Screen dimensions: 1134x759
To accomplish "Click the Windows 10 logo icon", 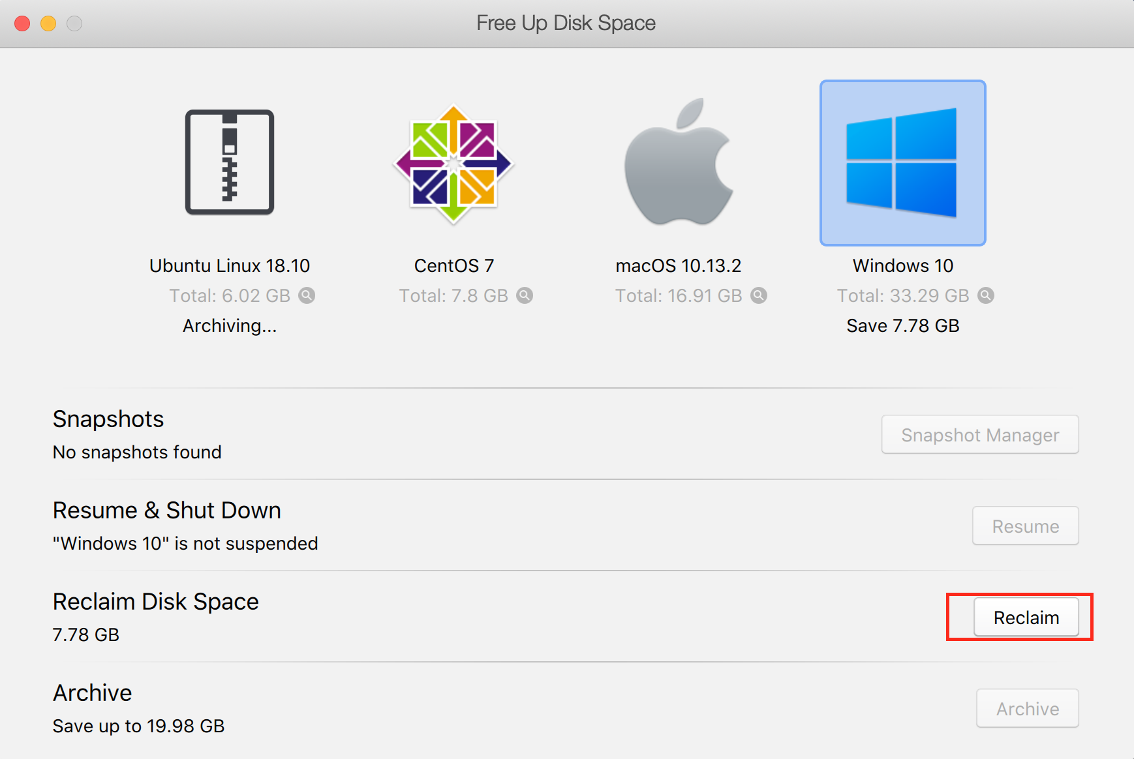I will [902, 163].
